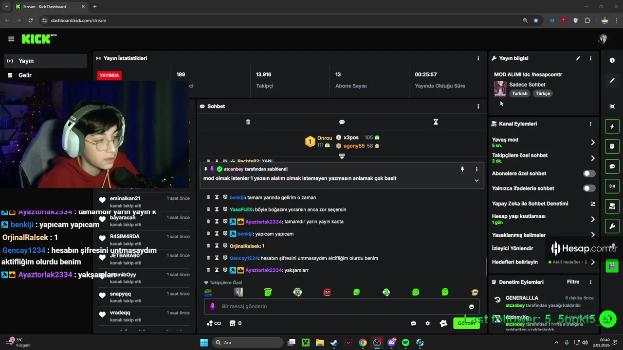Open the Windows Start menu
This screenshot has width=623, height=350.
(x=204, y=343)
